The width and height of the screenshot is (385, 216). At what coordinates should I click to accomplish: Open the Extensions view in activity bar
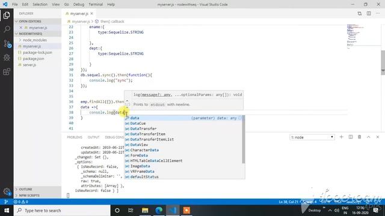tap(7, 71)
